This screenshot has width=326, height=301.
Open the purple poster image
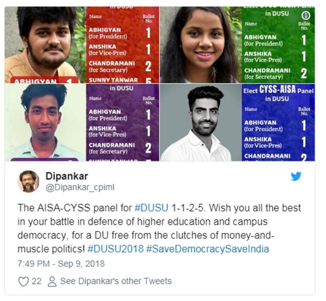coord(82,122)
